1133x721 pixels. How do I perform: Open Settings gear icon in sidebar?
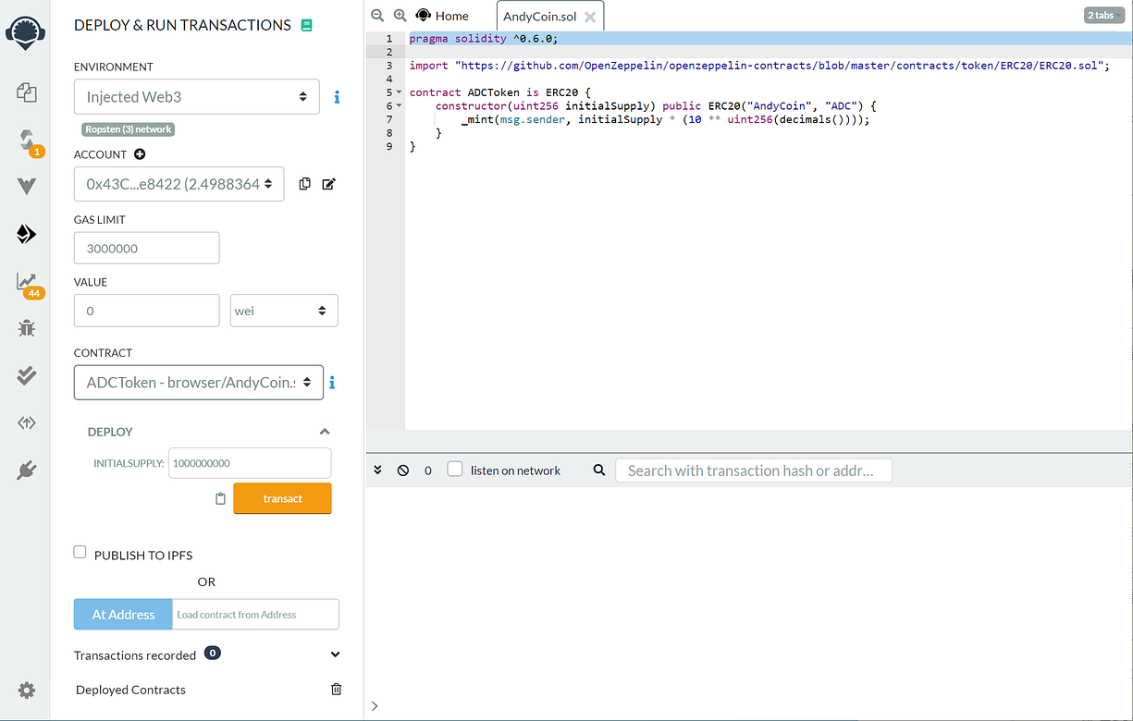point(26,690)
